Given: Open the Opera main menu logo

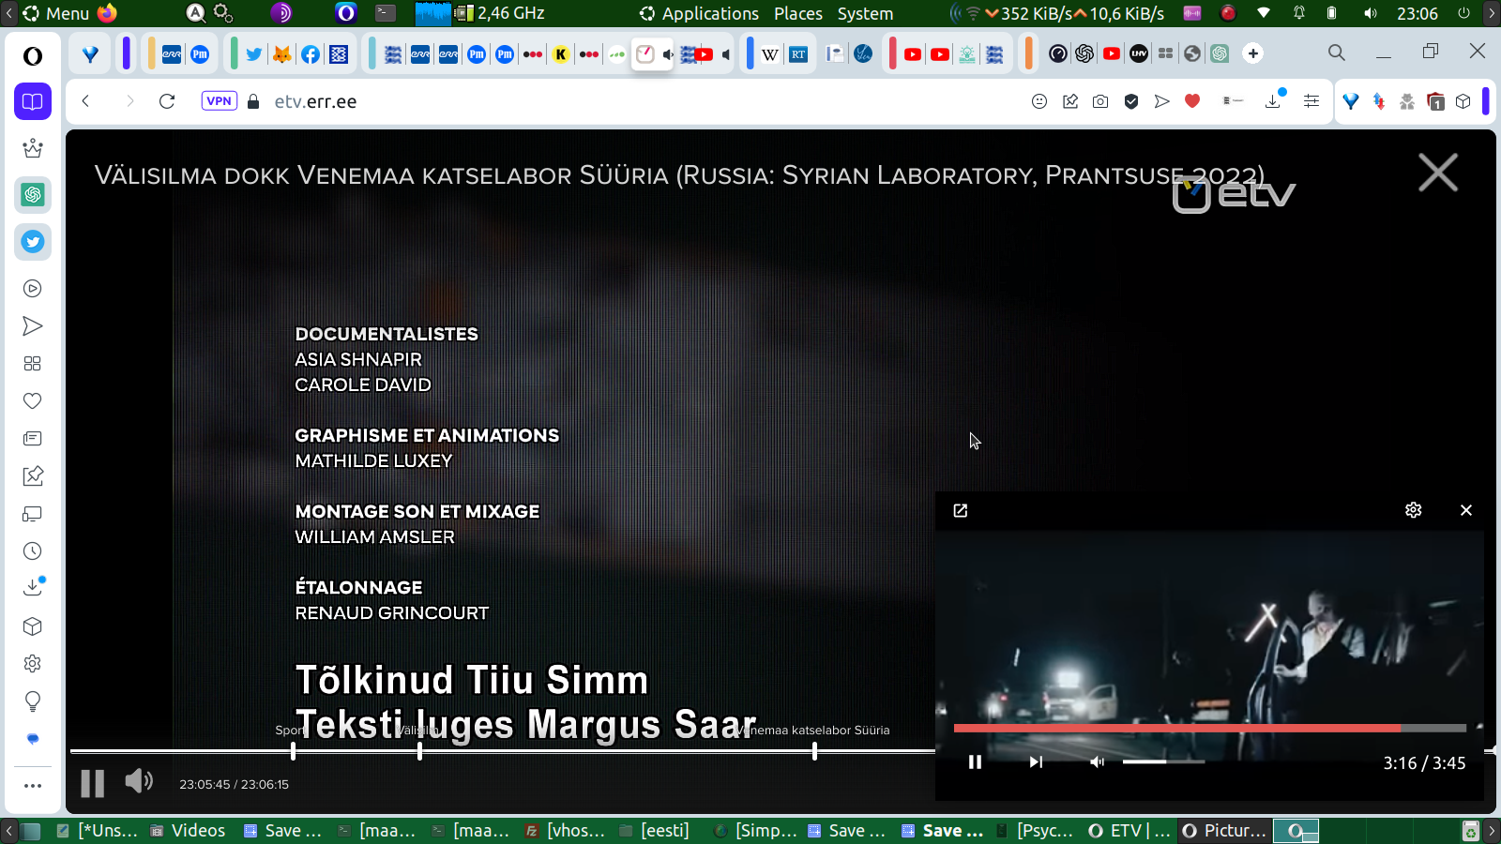Looking at the screenshot, I should pos(33,56).
